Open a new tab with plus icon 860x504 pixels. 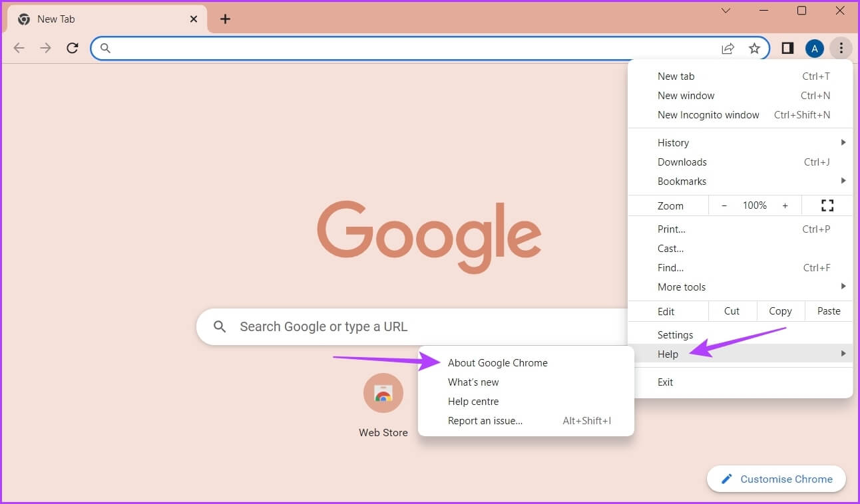[225, 19]
